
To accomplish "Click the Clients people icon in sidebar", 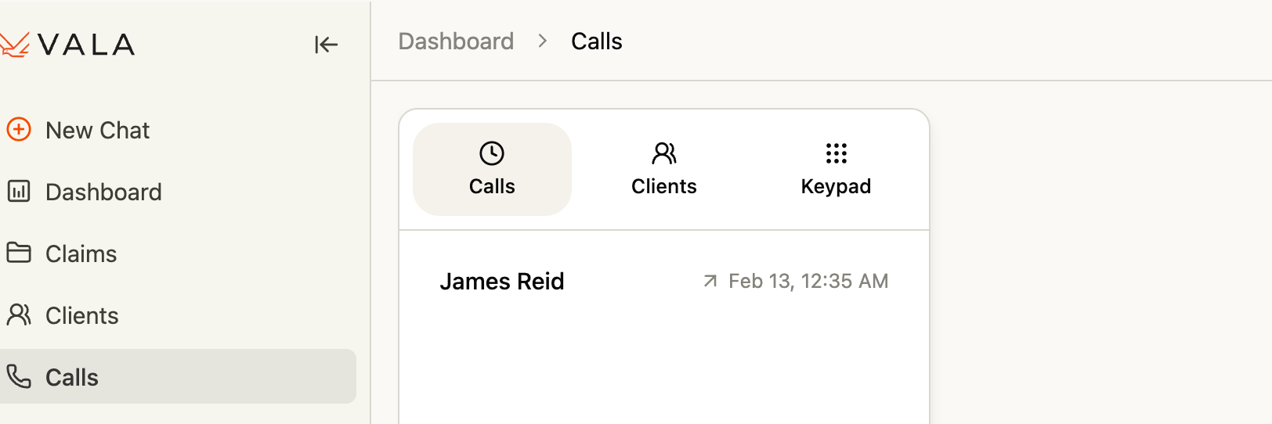I will point(19,314).
